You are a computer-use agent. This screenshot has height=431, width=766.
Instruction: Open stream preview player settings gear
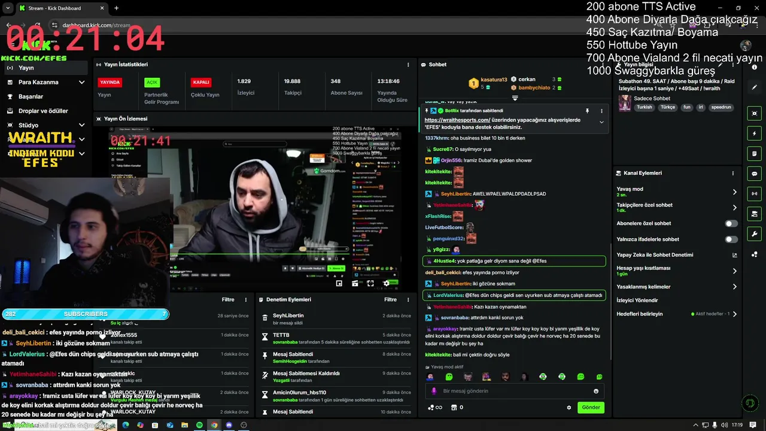tap(387, 283)
